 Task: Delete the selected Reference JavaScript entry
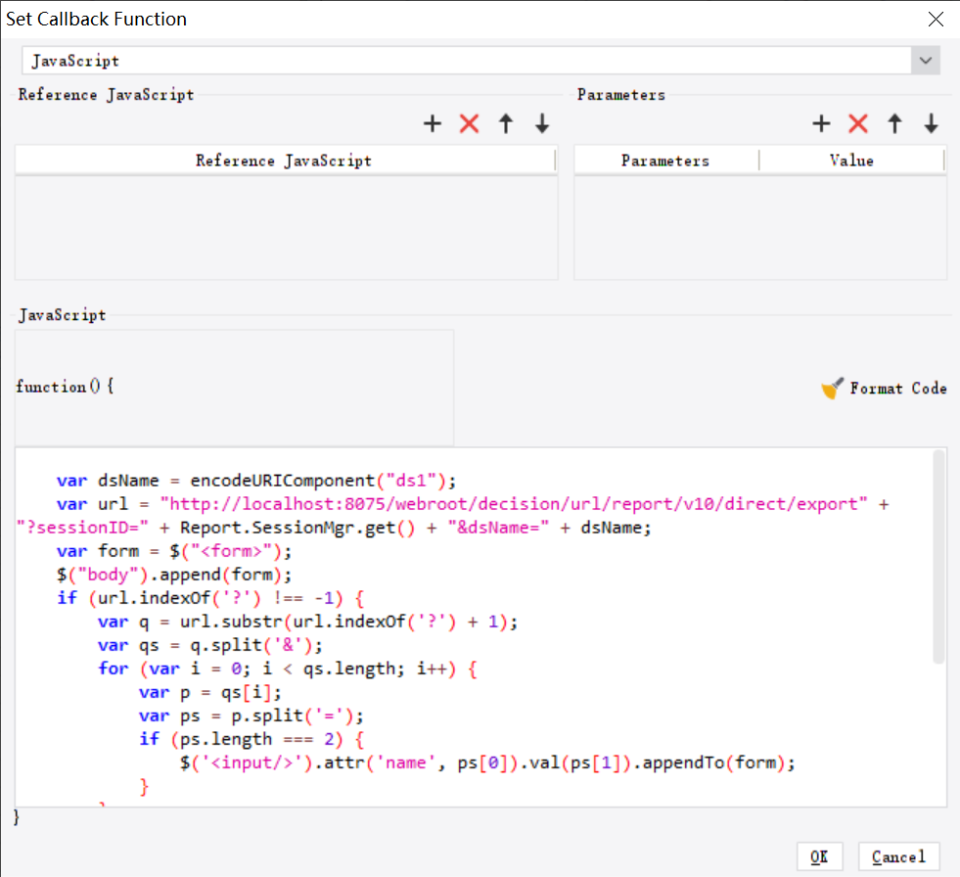point(469,123)
